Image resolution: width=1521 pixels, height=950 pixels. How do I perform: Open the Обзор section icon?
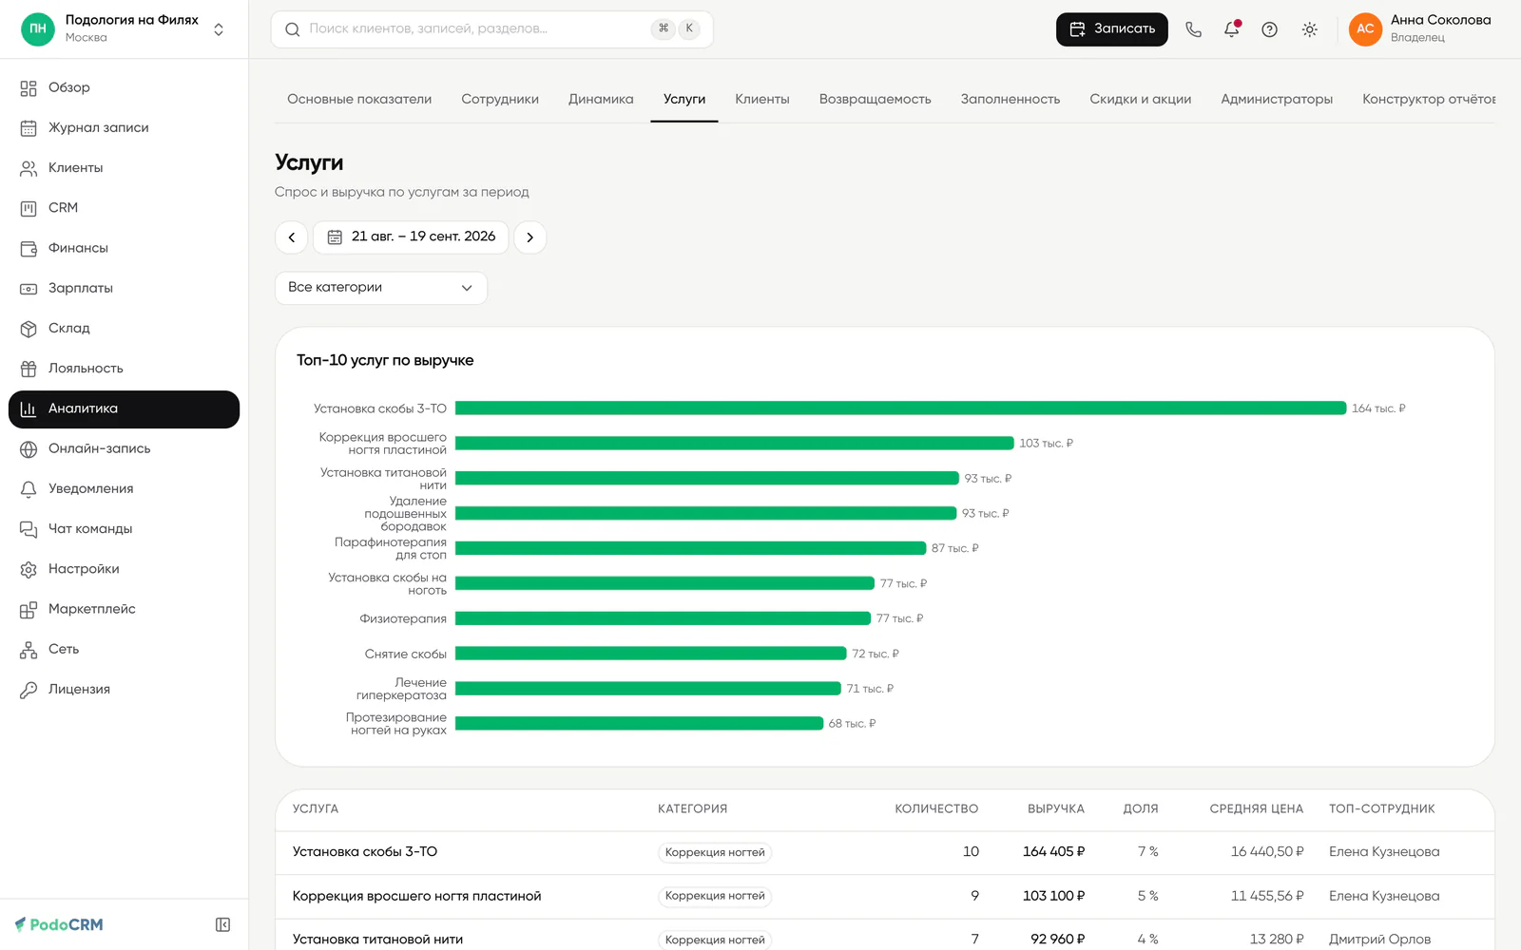(x=29, y=88)
